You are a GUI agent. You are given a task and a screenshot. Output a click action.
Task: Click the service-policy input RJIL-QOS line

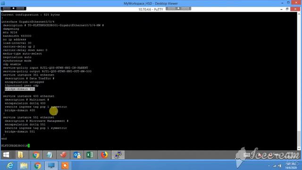(x=45, y=68)
